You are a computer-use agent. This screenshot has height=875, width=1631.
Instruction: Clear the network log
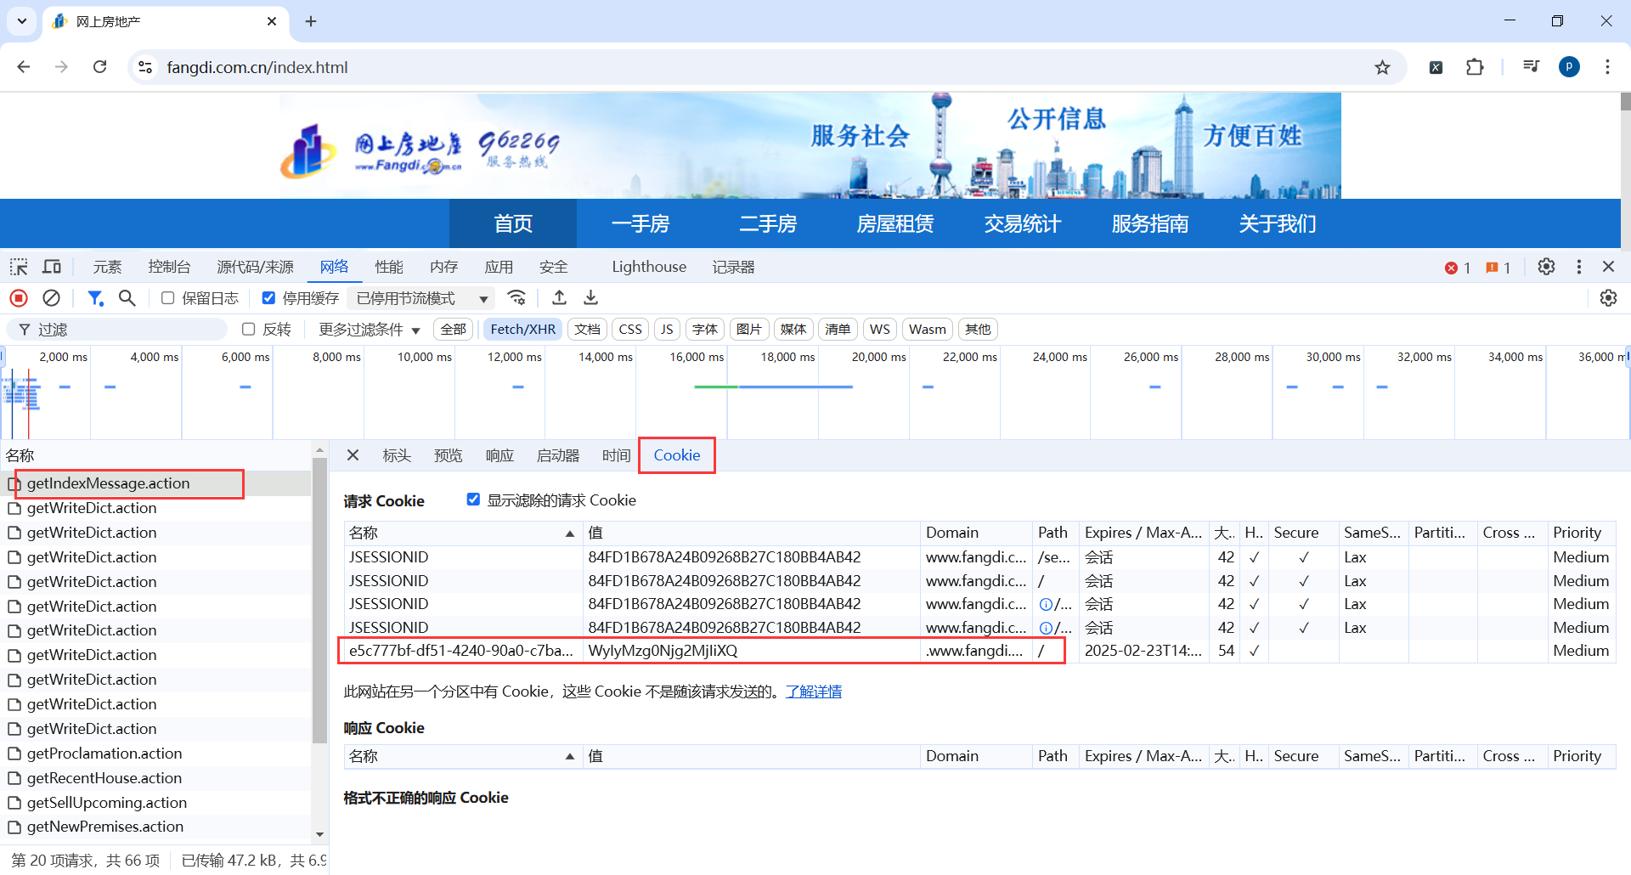(52, 298)
